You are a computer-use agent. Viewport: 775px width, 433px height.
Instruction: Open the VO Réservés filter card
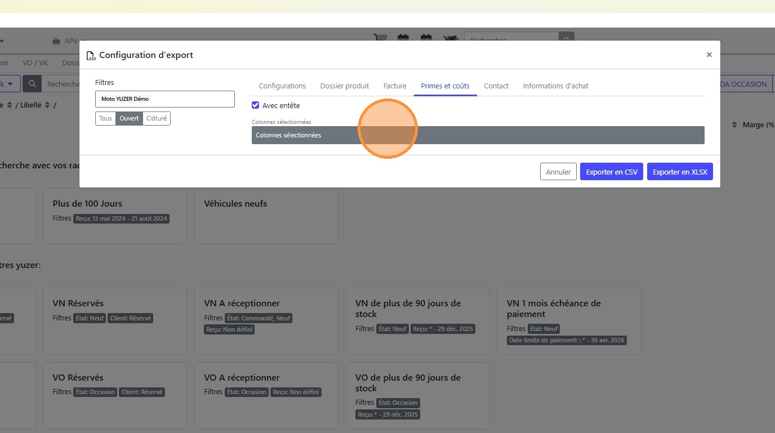115,396
